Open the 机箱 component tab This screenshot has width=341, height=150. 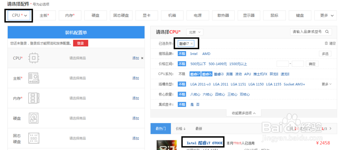point(172,15)
